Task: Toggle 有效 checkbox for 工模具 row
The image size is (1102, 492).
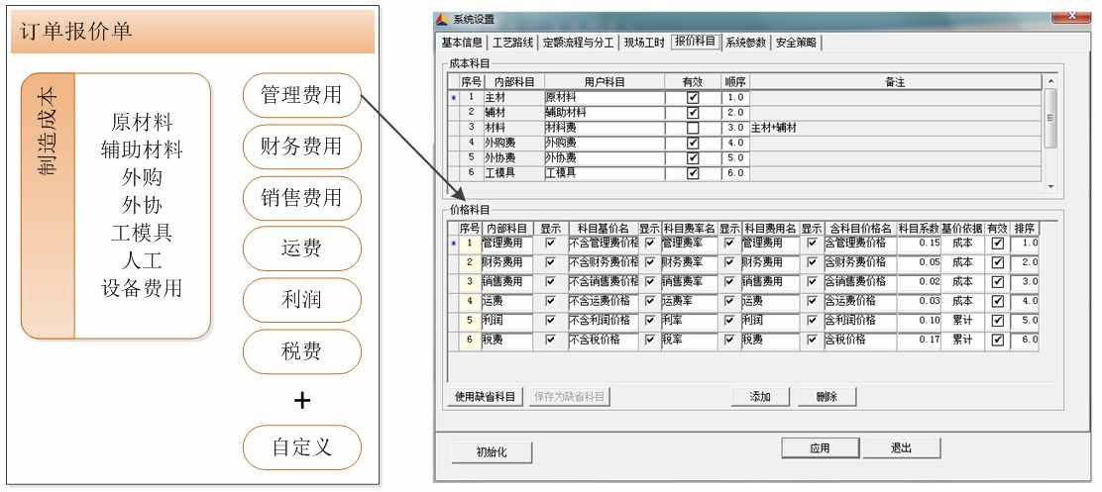Action: pyautogui.click(x=693, y=172)
